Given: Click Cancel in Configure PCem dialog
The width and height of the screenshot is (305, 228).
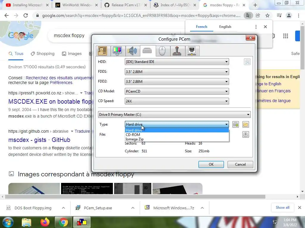Looking at the screenshot, I should pos(240,164).
